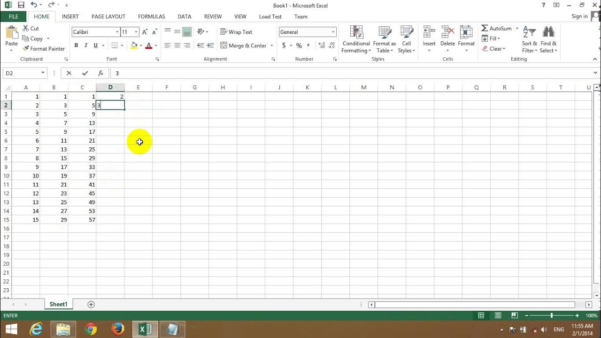601x338 pixels.
Task: Open the FILE menu
Action: click(x=13, y=16)
